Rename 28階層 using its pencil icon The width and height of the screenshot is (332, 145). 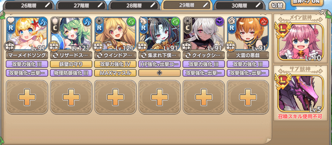click(x=153, y=5)
